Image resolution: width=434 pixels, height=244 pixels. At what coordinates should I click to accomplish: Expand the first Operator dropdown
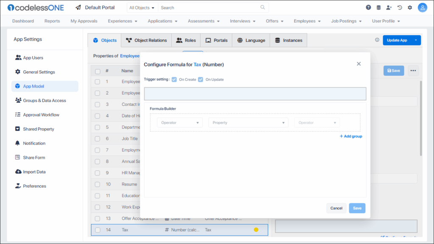point(180,123)
